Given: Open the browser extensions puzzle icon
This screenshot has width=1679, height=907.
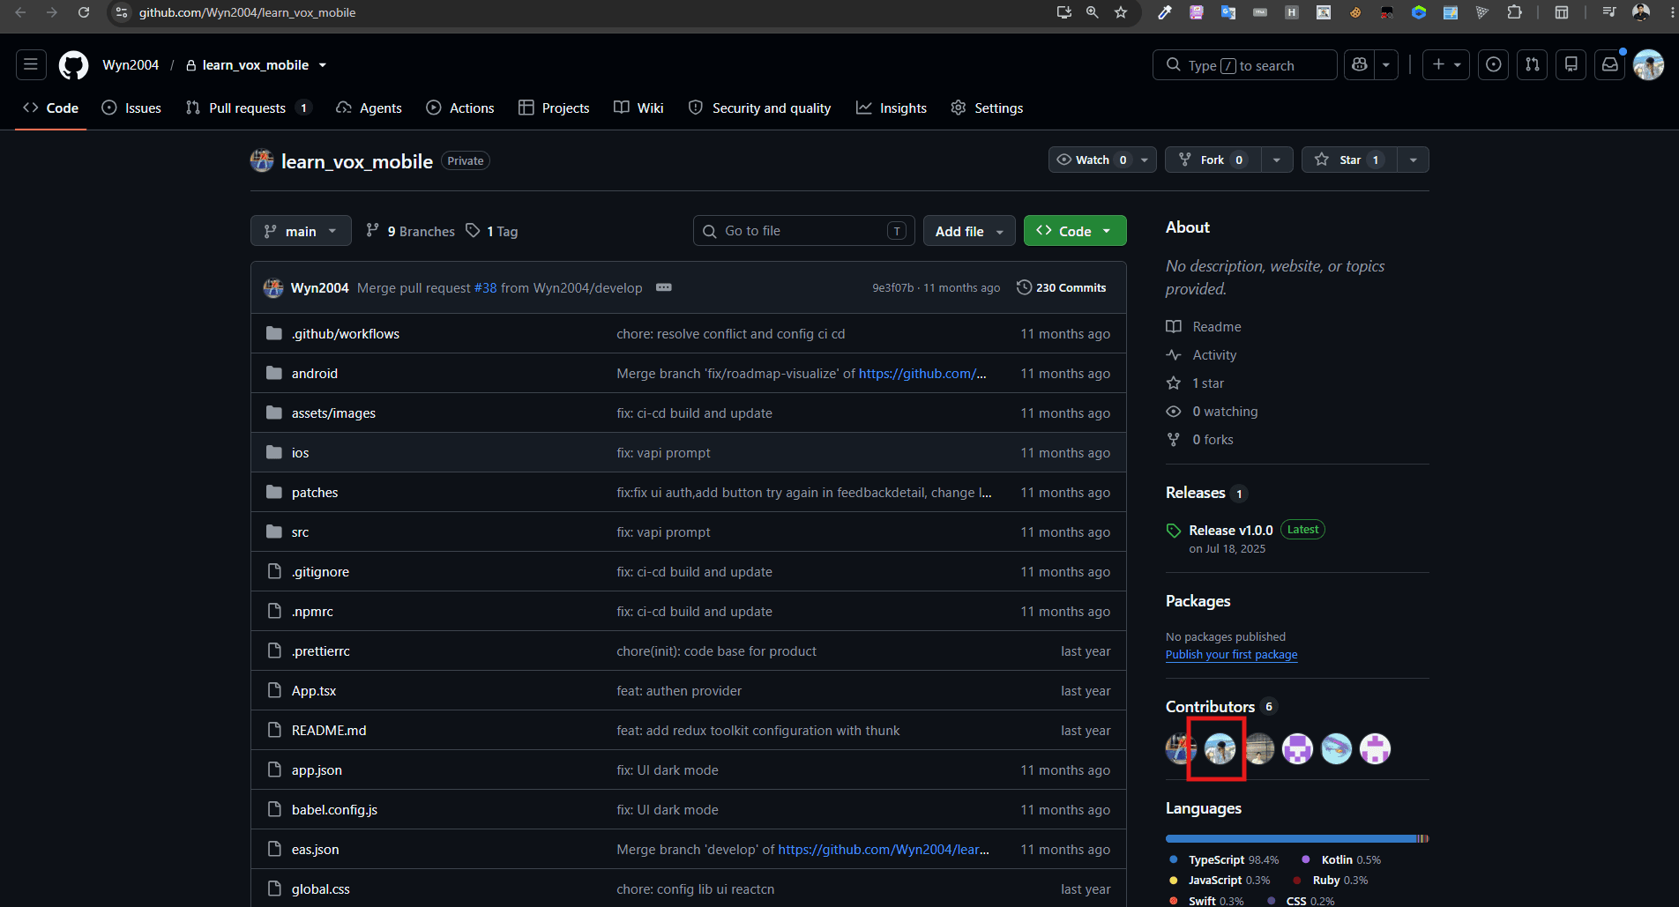Looking at the screenshot, I should [x=1514, y=12].
